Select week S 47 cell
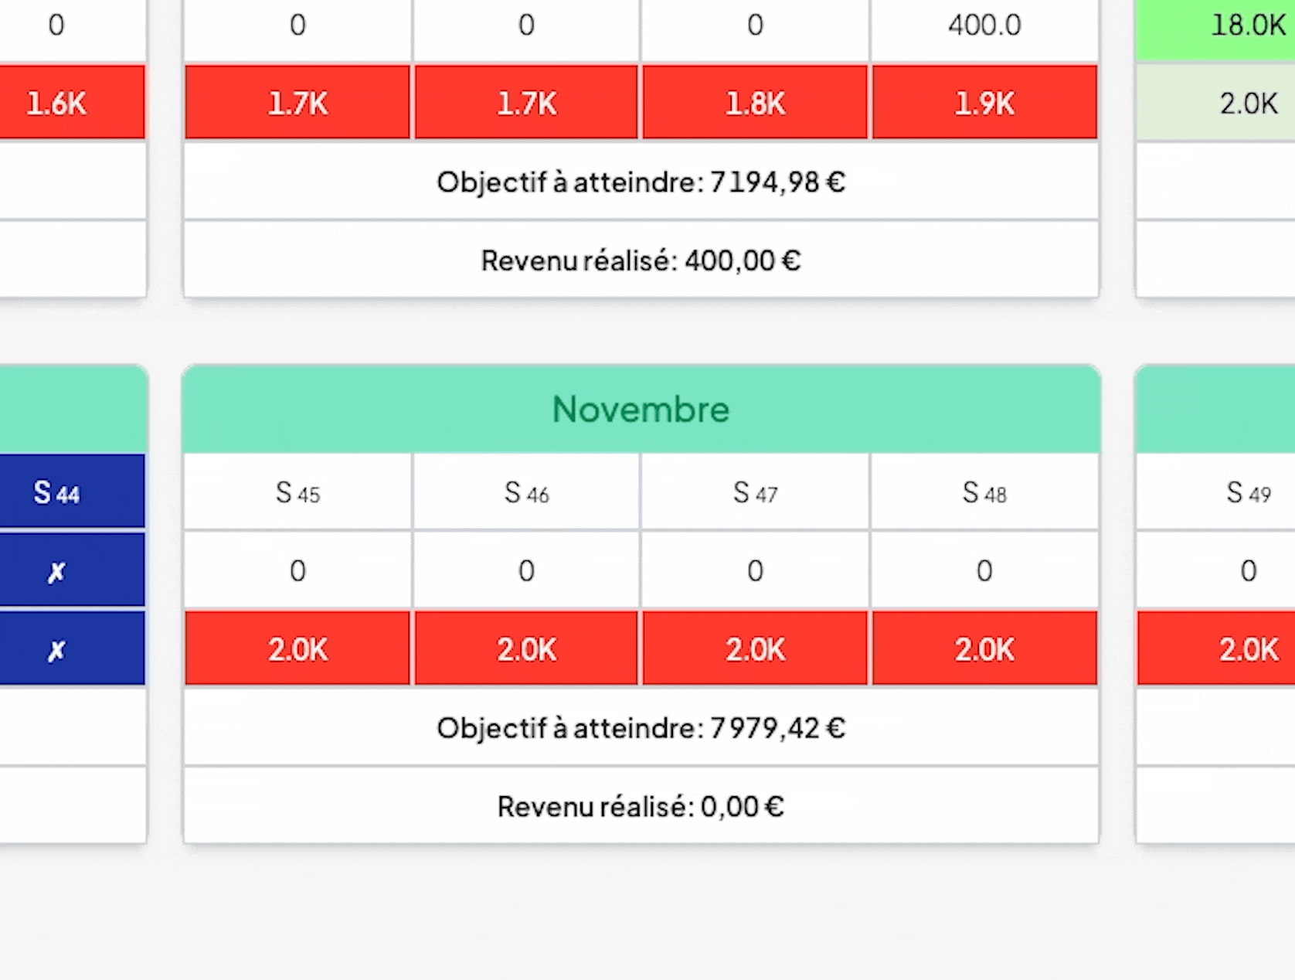The width and height of the screenshot is (1295, 980). [x=755, y=492]
